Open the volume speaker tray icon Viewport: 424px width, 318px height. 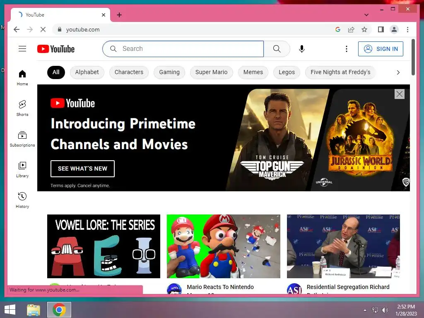tap(385, 310)
